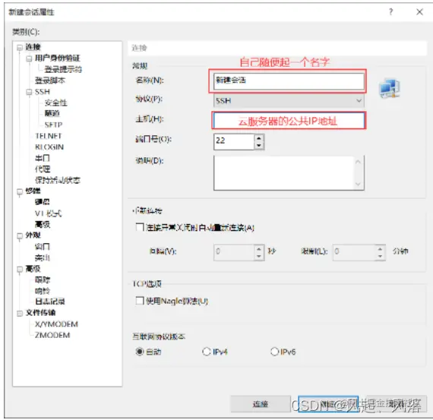
Task: Select 日志记录 in the category tree
Action: (50, 302)
